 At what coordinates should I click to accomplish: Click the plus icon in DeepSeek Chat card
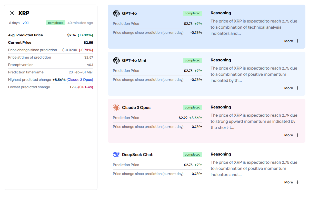click(x=297, y=182)
